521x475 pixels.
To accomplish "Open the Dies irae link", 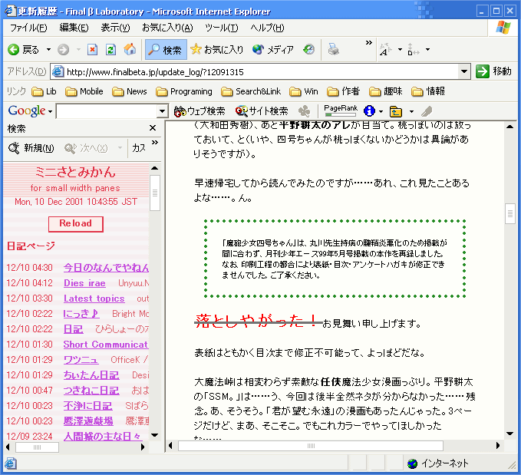I will tap(84, 283).
